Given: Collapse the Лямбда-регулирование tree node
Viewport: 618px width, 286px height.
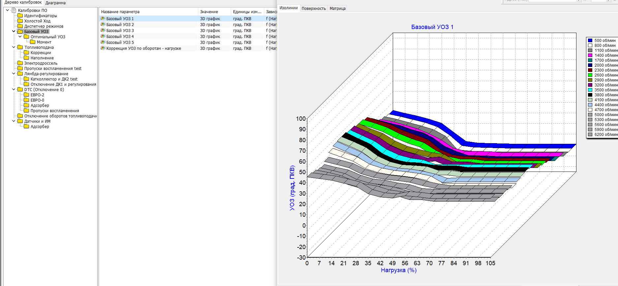Looking at the screenshot, I should point(14,74).
